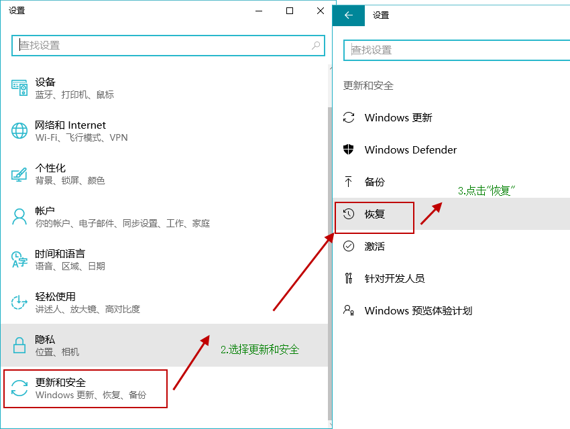Click the Devices keyboard-and-speaker icon
The height and width of the screenshot is (429, 570).
click(x=19, y=88)
